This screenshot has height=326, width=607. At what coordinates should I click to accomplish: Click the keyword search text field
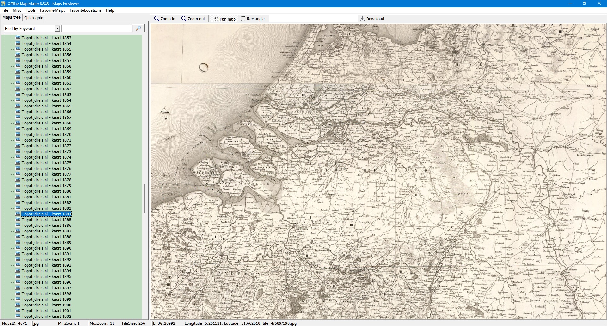click(96, 28)
